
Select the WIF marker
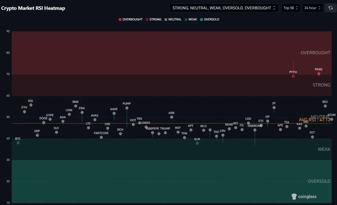pyautogui.click(x=178, y=132)
